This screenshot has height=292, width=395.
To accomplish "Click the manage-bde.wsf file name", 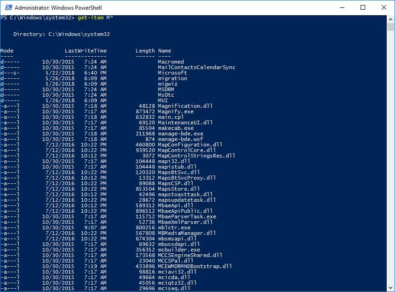I will click(180, 139).
